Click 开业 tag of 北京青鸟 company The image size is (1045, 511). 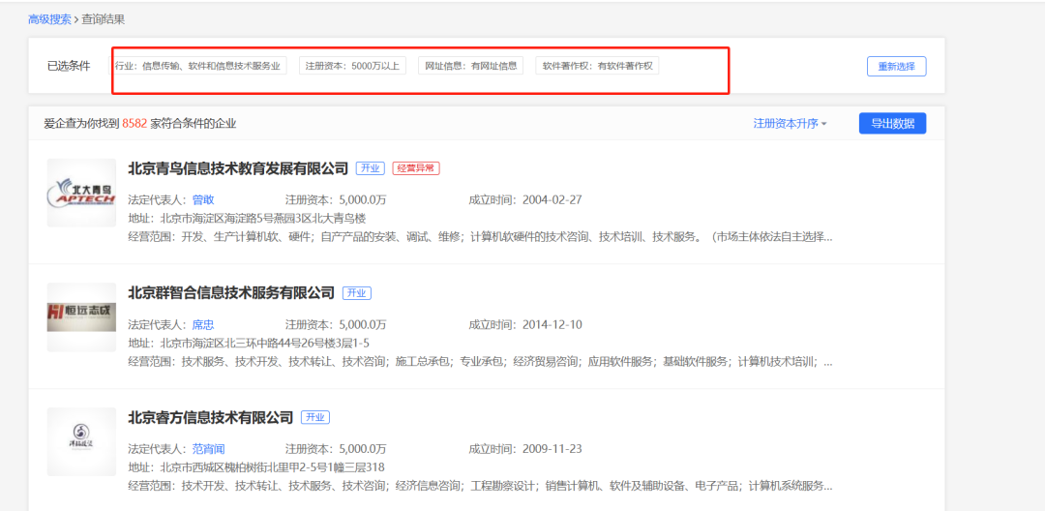(370, 168)
